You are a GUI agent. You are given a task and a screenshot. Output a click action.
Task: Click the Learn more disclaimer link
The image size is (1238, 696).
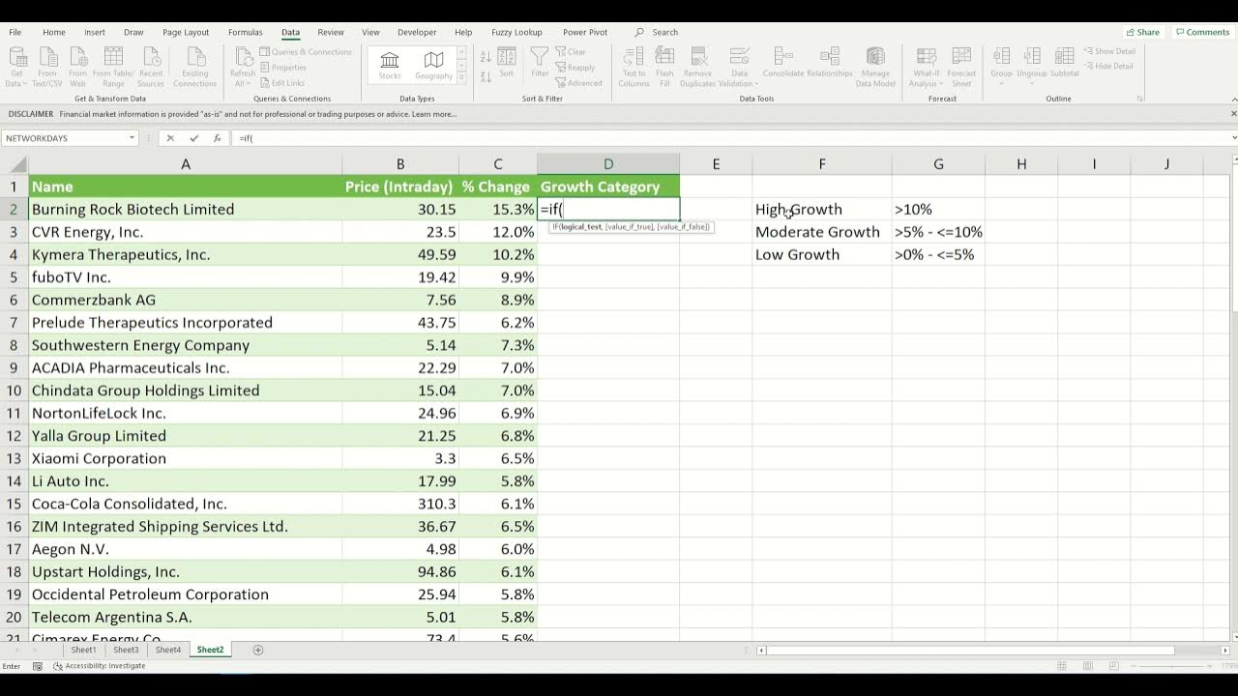pos(434,114)
